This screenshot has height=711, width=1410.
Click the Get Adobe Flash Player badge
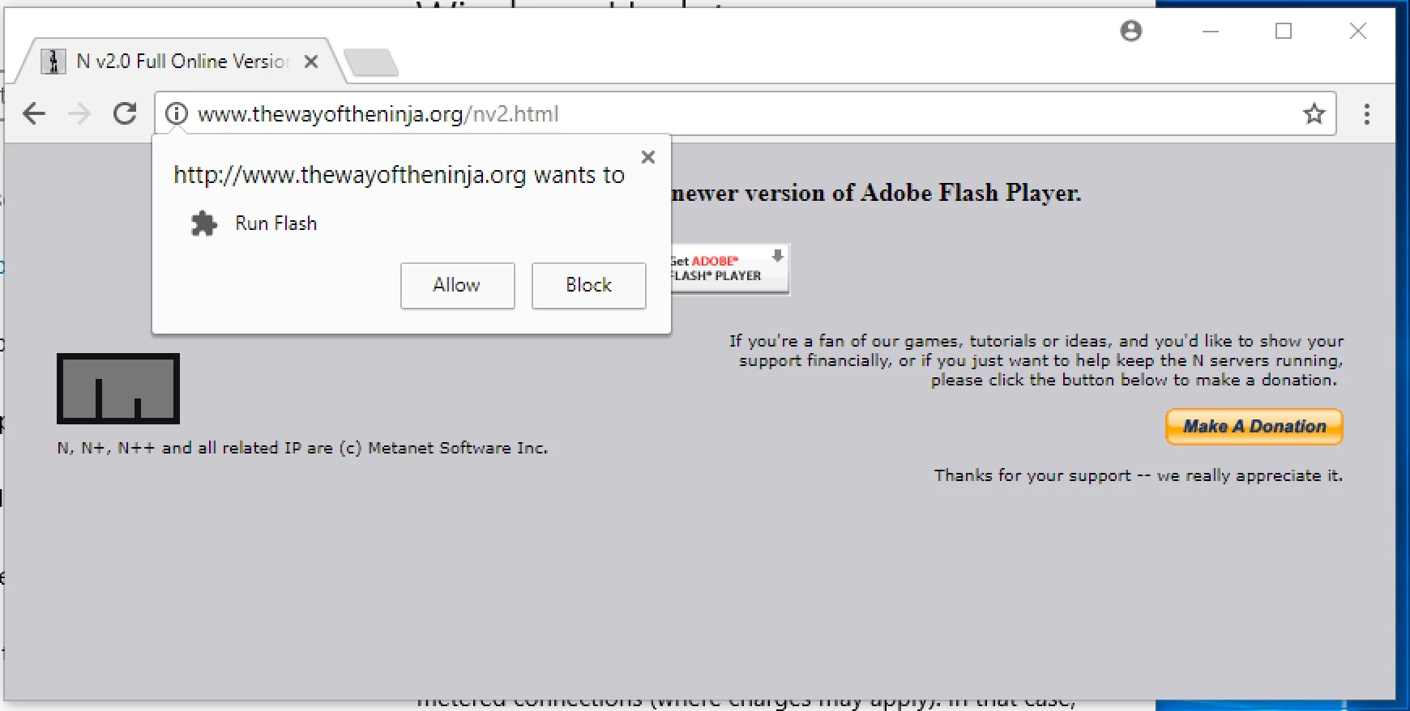pyautogui.click(x=729, y=269)
